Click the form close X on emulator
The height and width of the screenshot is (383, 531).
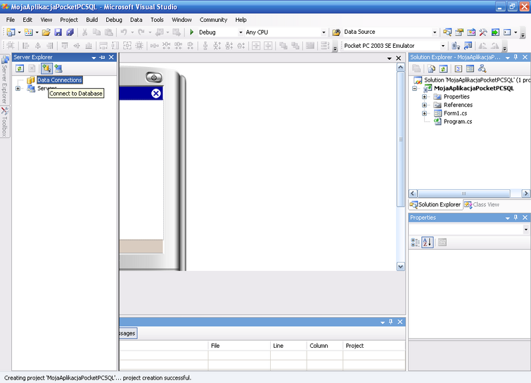click(156, 93)
